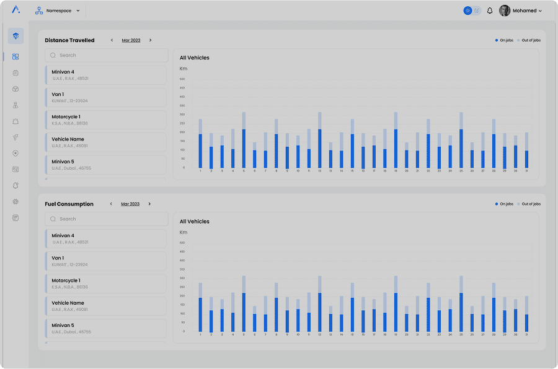Go to previous month in Distance Travelled
Screen dimensions: 558x369
(112, 40)
